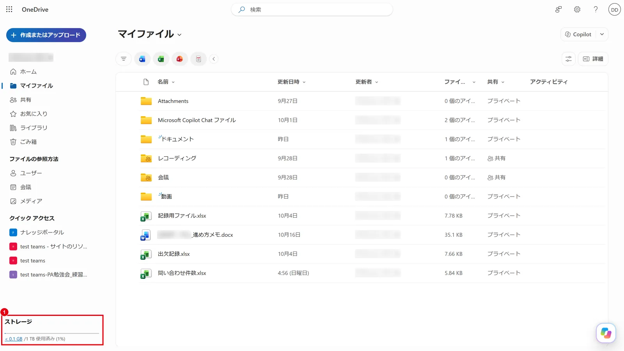Open the app launcher grid
Image resolution: width=624 pixels, height=351 pixels.
pos(9,9)
